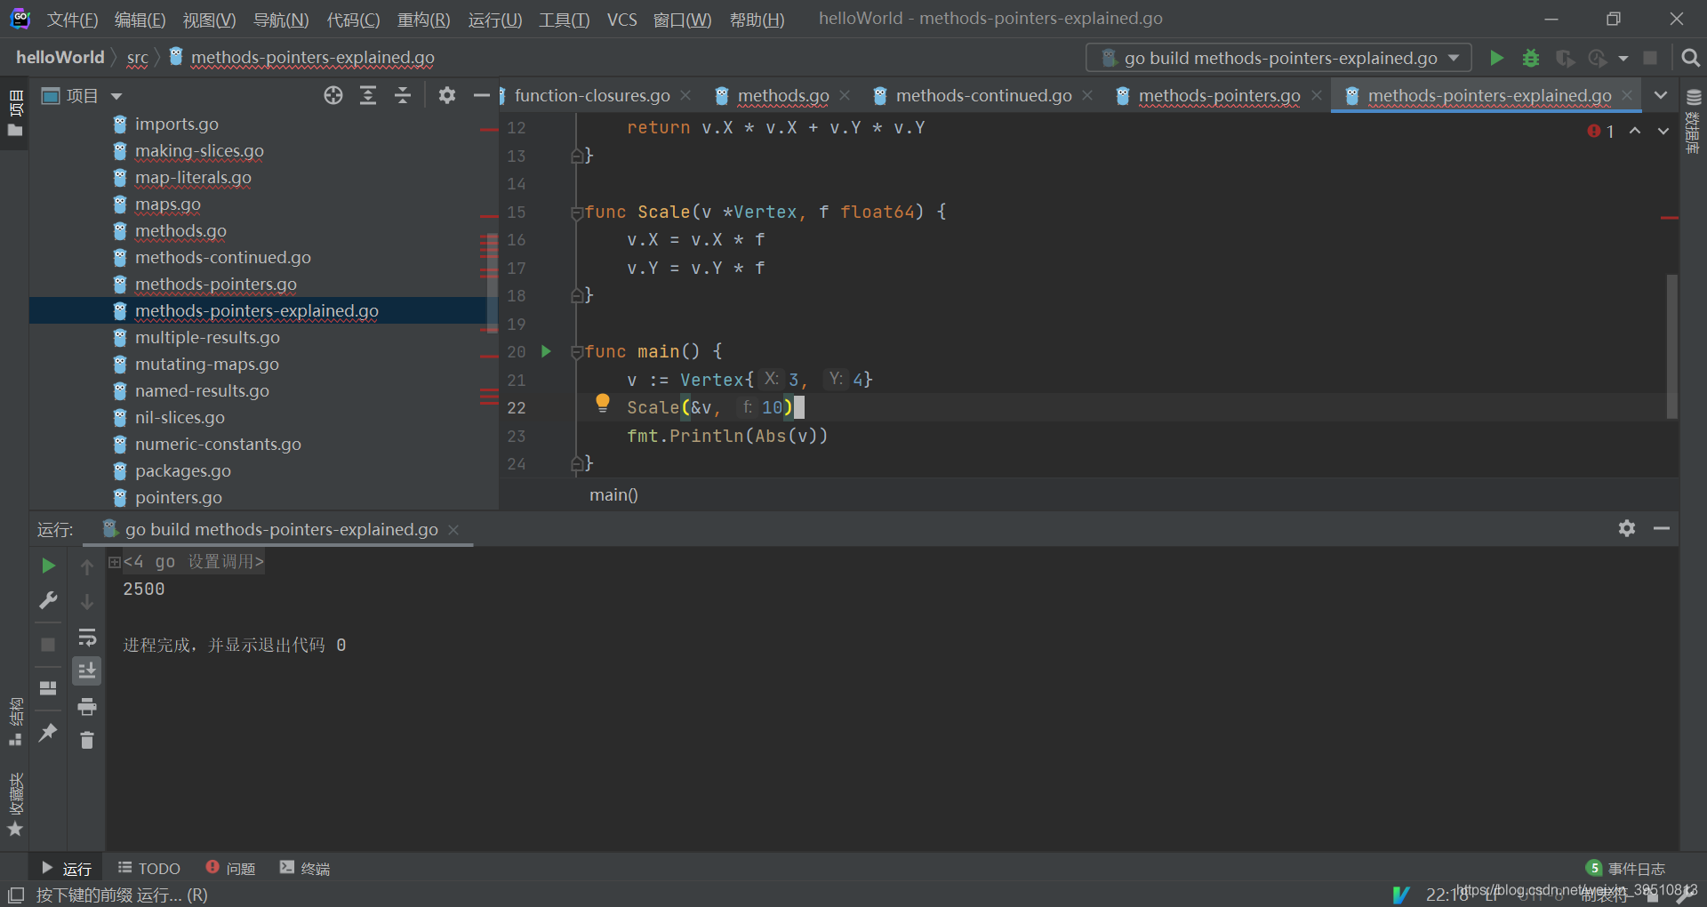
Task: Expand folded go setup call in console
Action: [x=115, y=562]
